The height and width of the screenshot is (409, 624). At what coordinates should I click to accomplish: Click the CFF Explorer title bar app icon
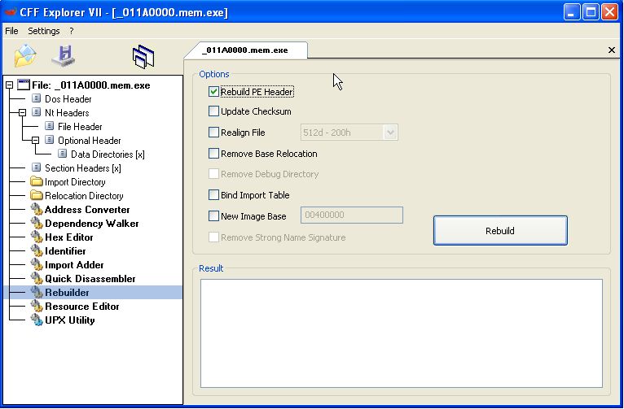[10, 12]
